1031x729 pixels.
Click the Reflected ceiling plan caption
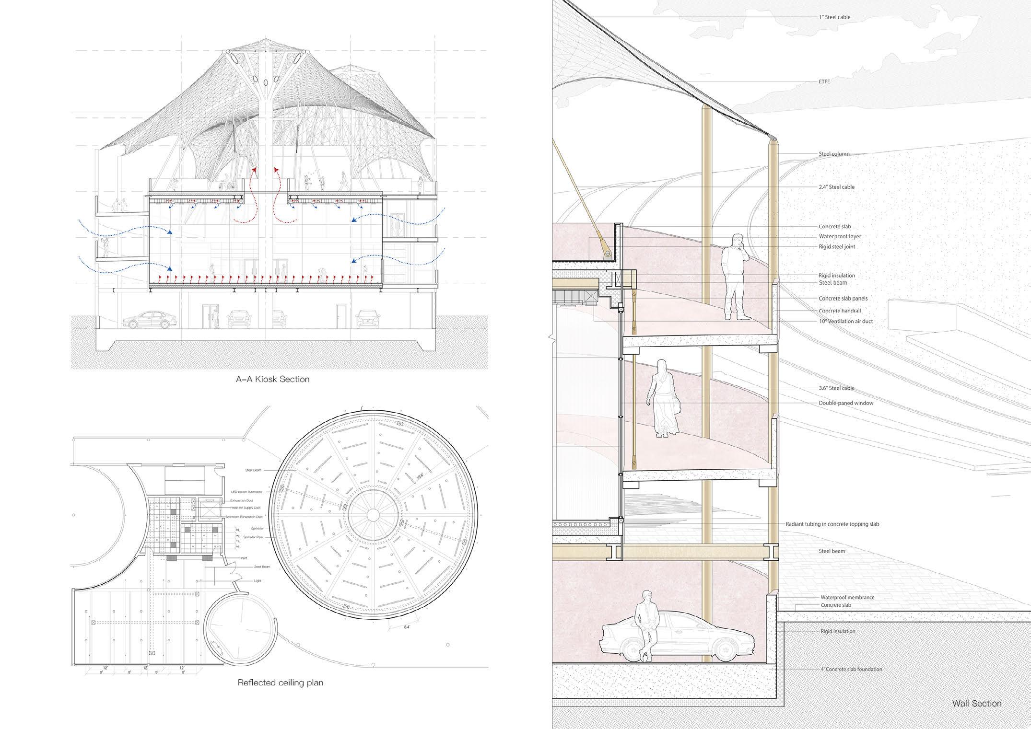click(280, 683)
